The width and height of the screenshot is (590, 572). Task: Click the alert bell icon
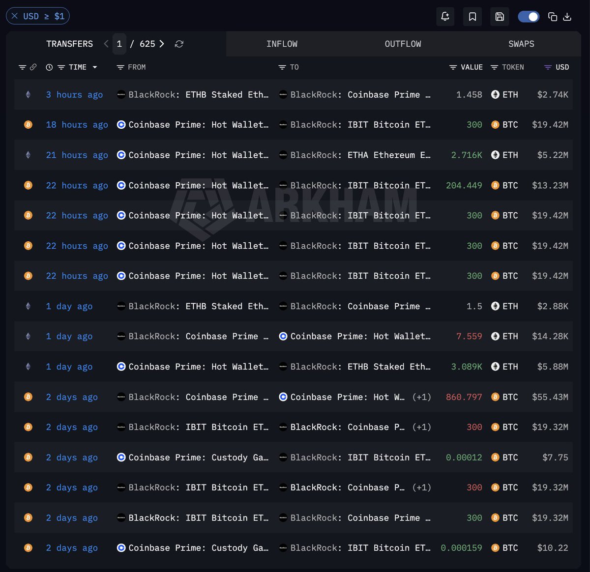pos(445,17)
